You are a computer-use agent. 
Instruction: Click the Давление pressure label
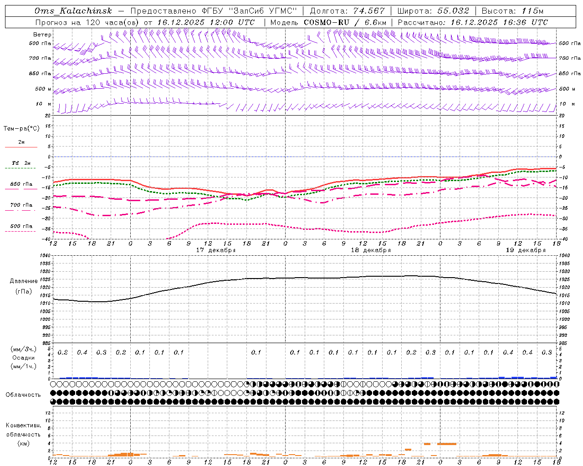click(24, 281)
